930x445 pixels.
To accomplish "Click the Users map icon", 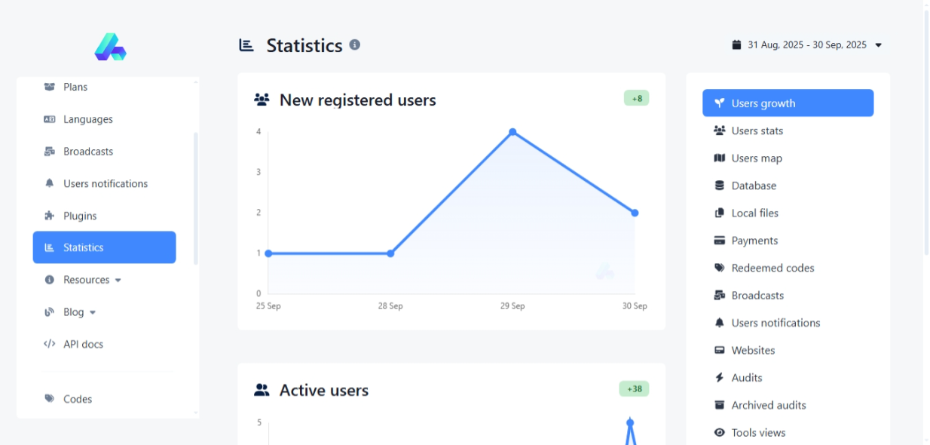I will 719,158.
